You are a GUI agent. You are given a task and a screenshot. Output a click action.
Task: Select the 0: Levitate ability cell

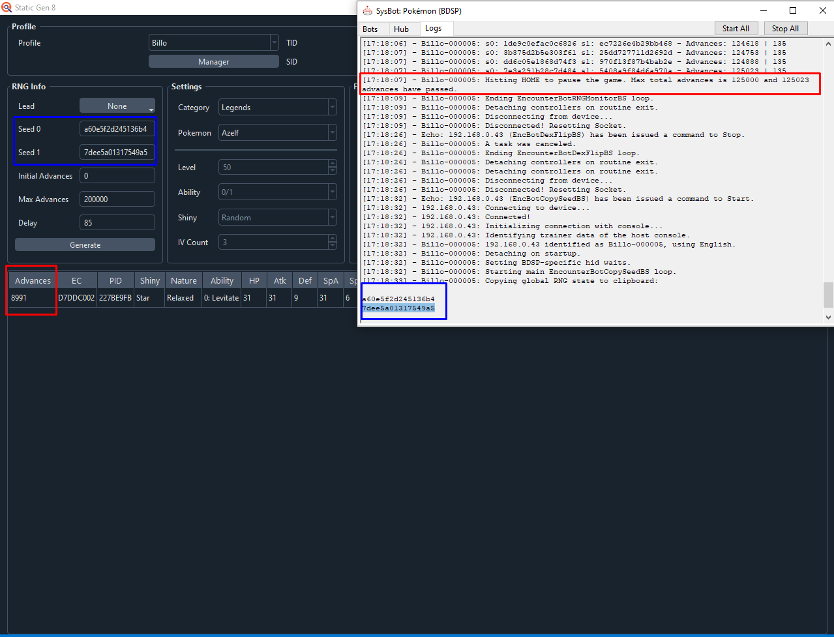tap(222, 298)
